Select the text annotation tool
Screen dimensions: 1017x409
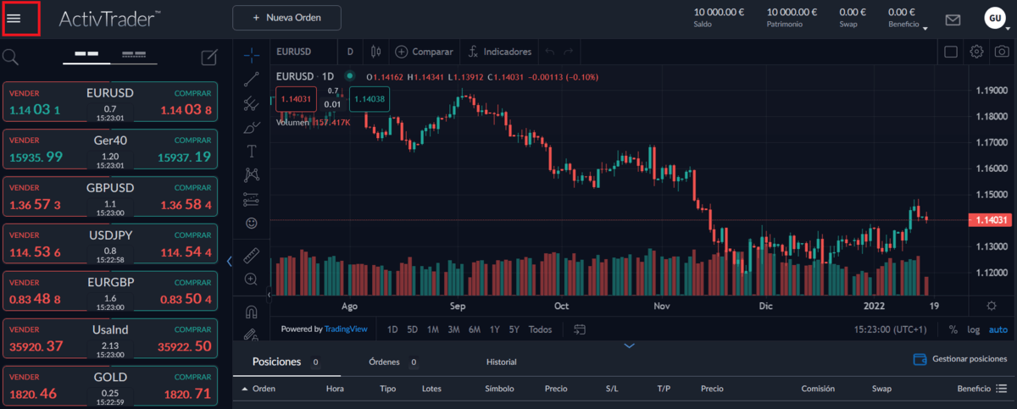point(251,152)
